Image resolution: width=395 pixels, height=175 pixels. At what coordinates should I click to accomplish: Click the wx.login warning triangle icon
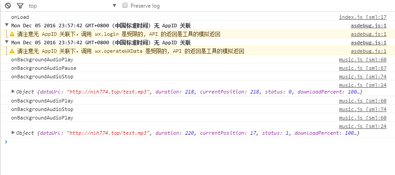point(12,34)
